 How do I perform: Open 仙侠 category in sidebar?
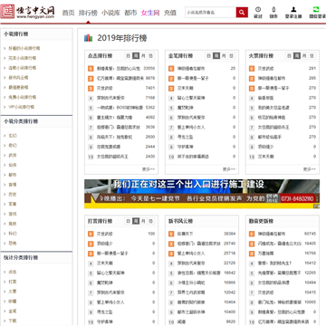(x=13, y=165)
